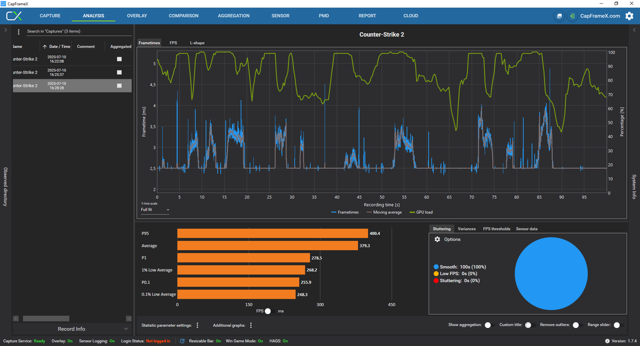Open the screenshot gallery icon in header
The height and width of the screenshot is (346, 640).
[x=559, y=16]
